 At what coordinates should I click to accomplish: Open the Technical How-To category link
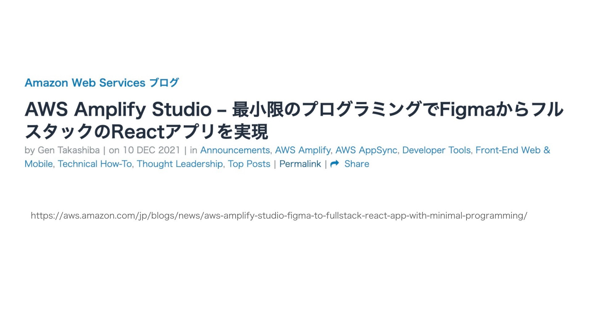click(x=95, y=164)
